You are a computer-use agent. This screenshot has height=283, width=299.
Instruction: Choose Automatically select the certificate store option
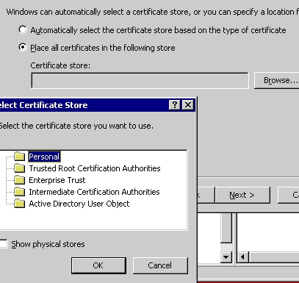23,30
